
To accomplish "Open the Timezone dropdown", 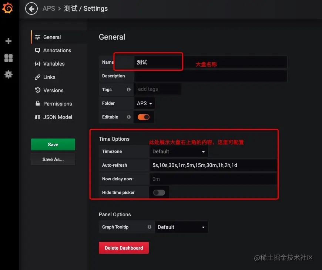I will tap(178, 151).
